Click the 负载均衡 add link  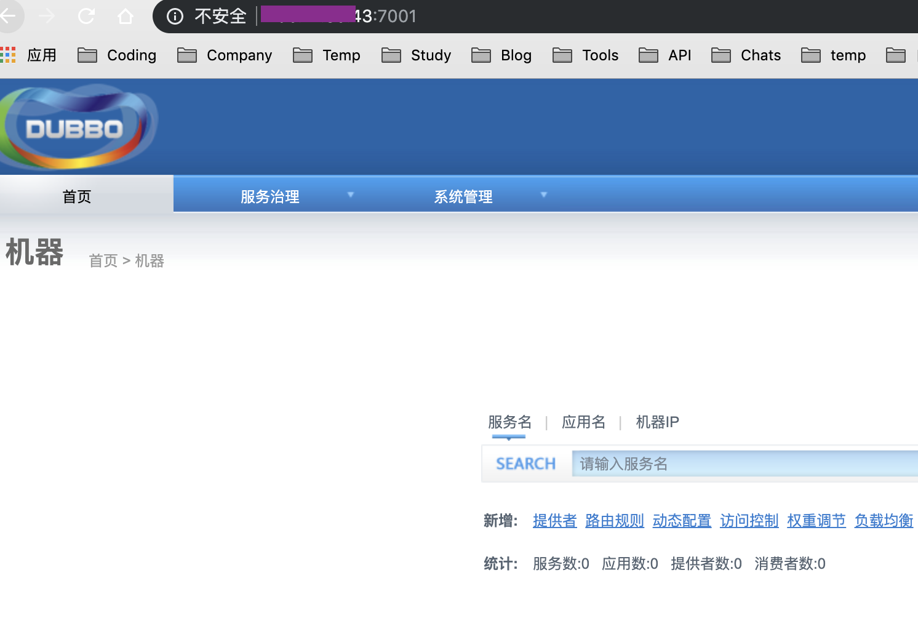[884, 521]
